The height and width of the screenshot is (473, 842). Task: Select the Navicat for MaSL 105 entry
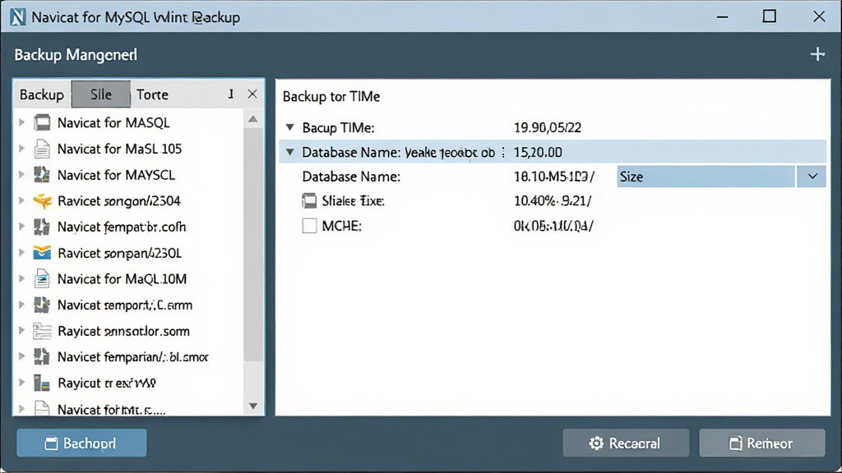pyautogui.click(x=120, y=149)
